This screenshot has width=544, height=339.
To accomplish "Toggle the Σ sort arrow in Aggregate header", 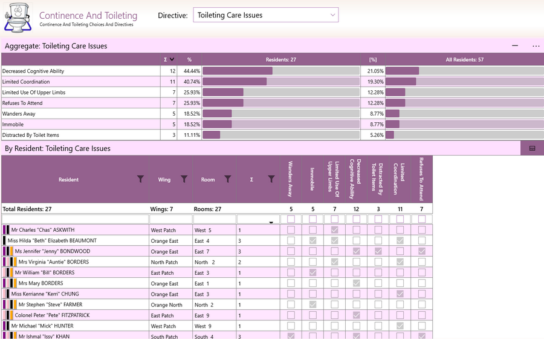I will click(172, 59).
